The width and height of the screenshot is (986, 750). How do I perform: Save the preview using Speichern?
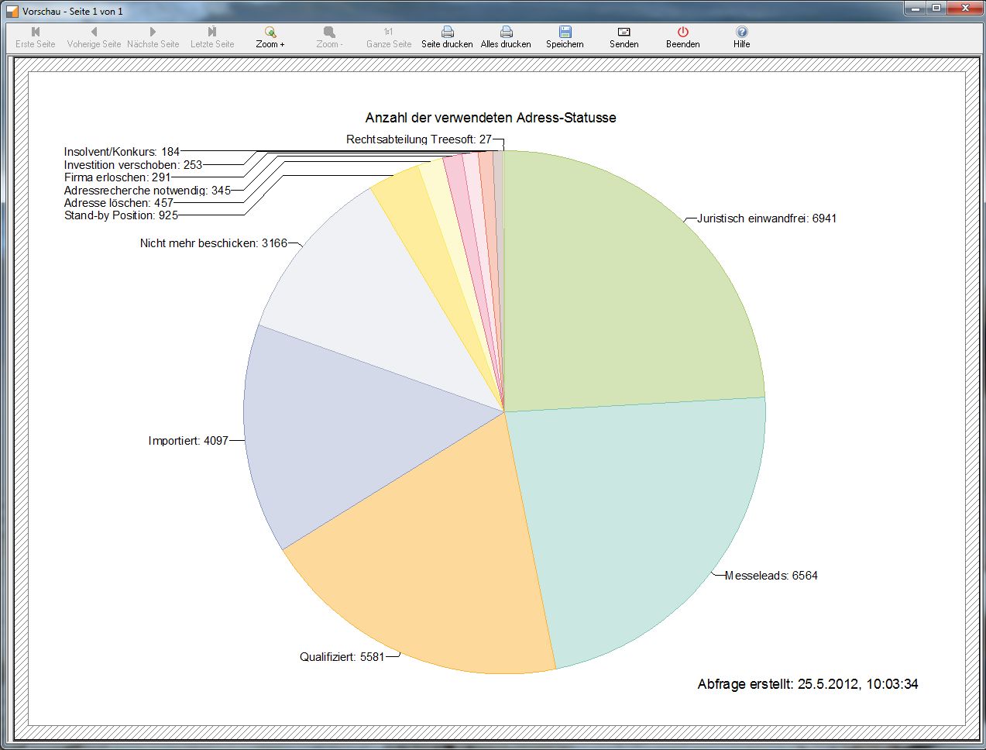point(565,33)
